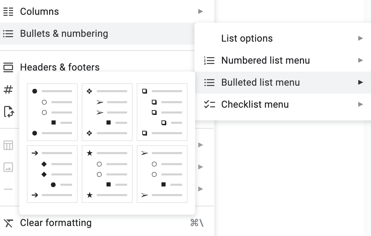Click the Columns icon

[x=8, y=12]
